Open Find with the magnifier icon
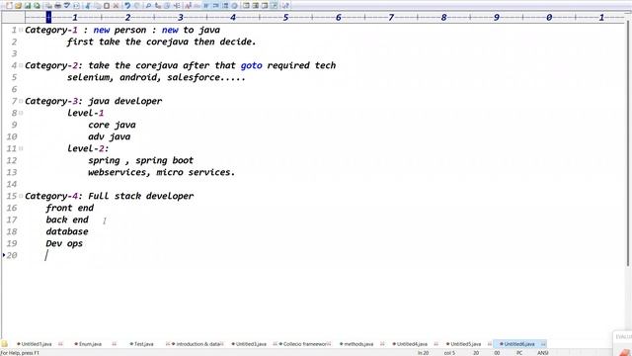The height and width of the screenshot is (356, 632). click(x=148, y=6)
